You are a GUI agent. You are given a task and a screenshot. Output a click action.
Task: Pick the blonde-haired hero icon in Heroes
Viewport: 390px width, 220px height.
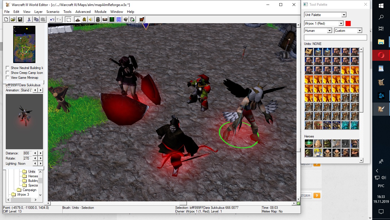coord(318,153)
